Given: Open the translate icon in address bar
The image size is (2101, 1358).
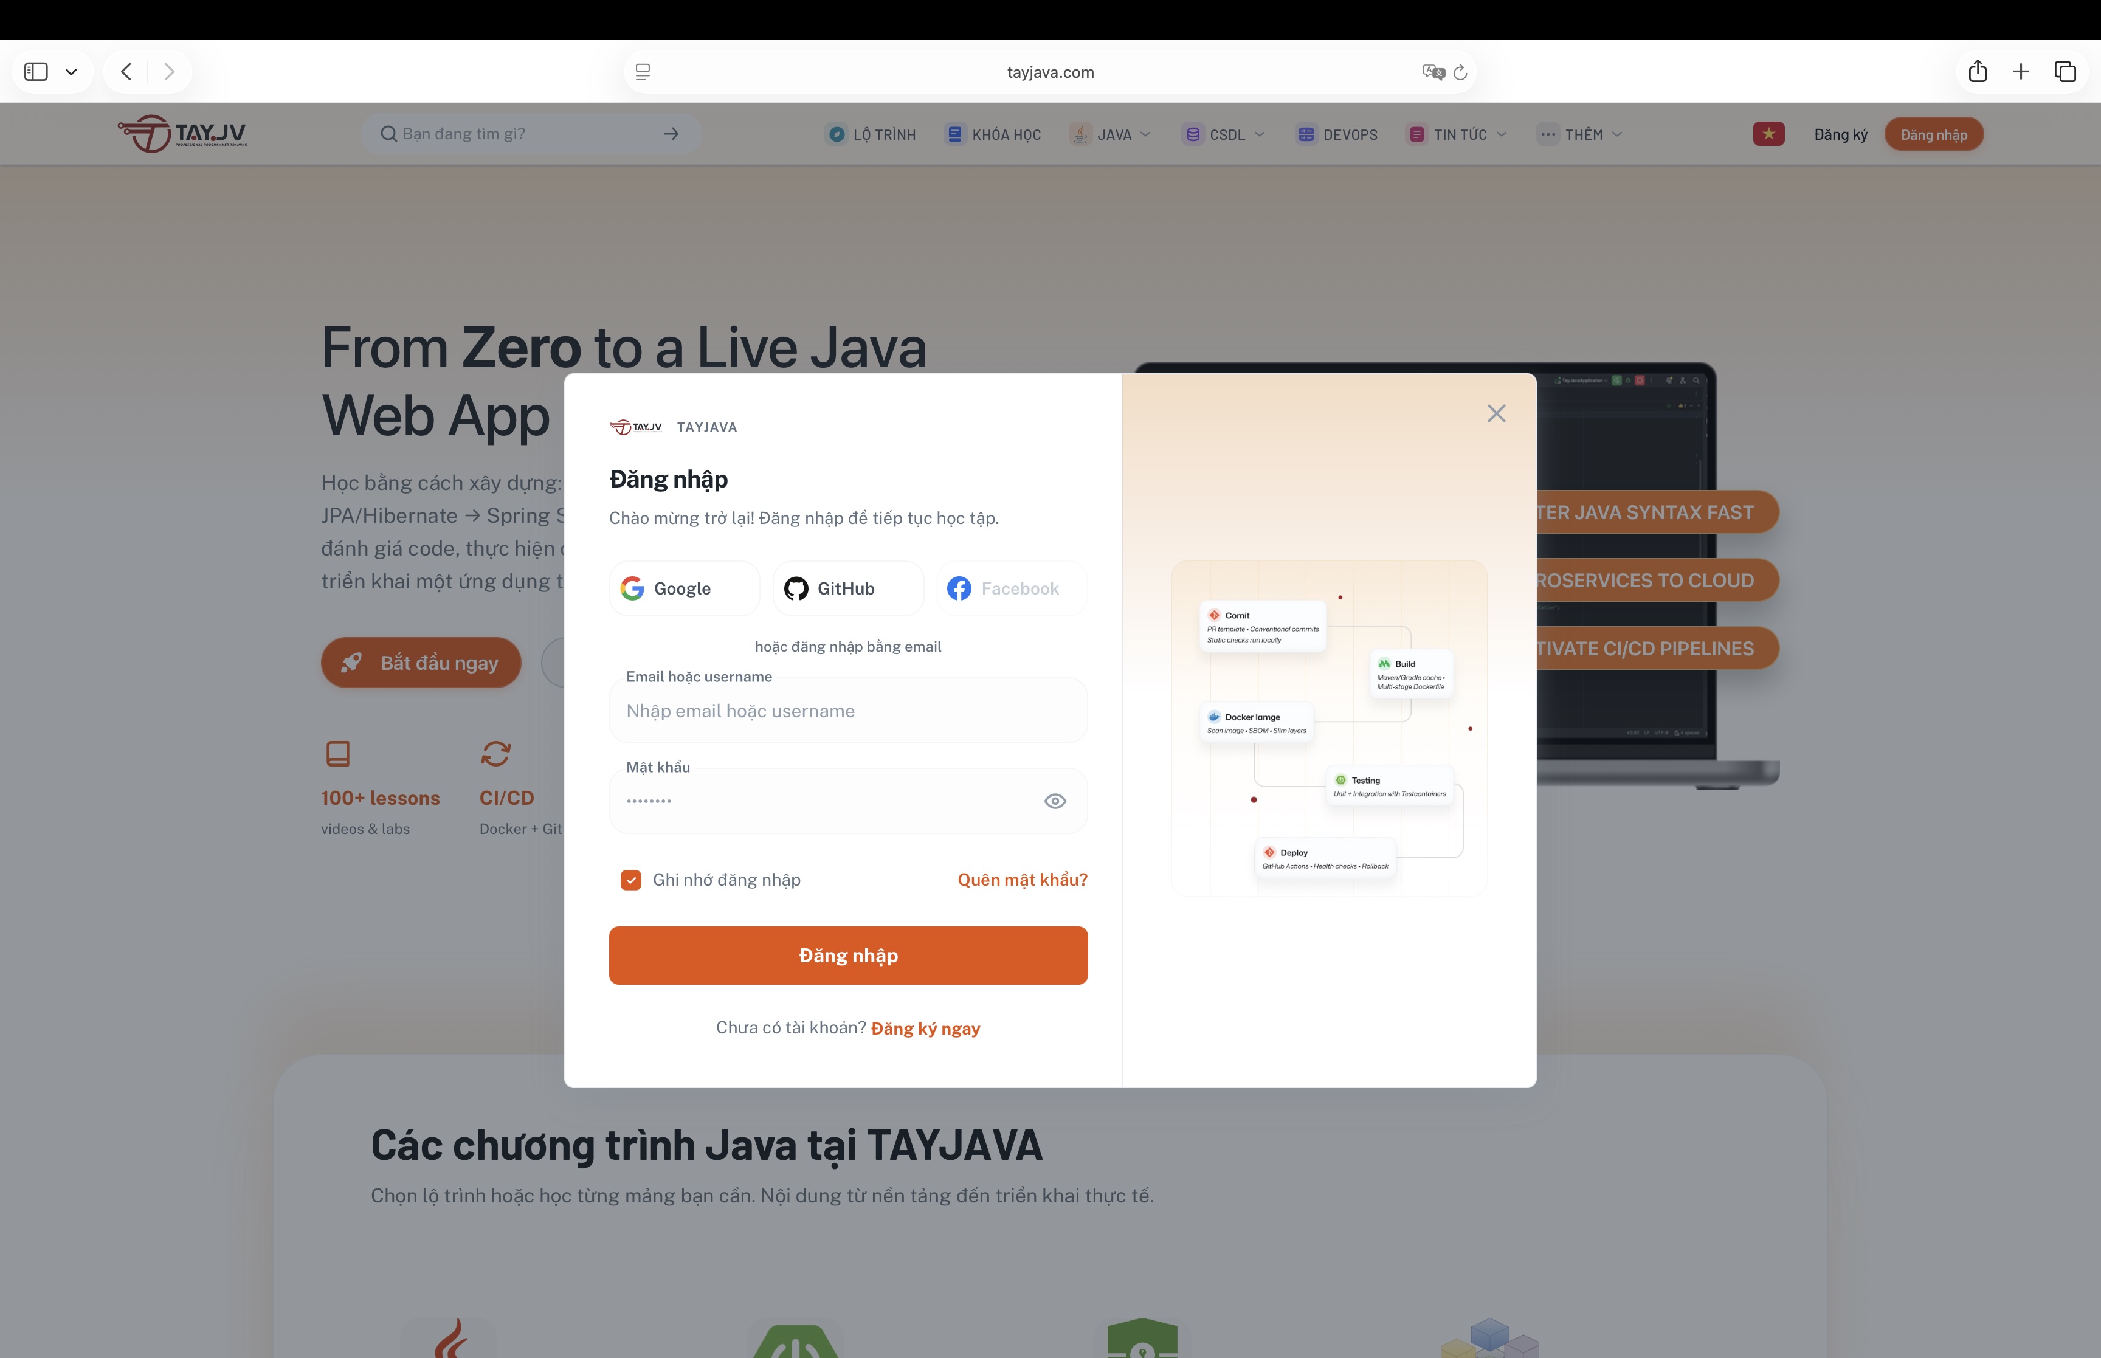Looking at the screenshot, I should pos(1433,72).
